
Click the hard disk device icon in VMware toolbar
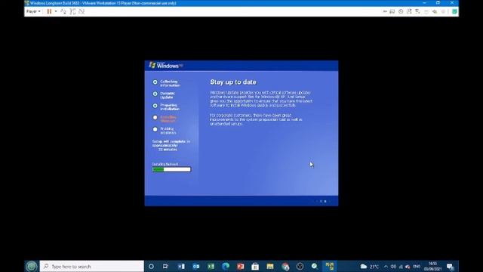coord(392,11)
